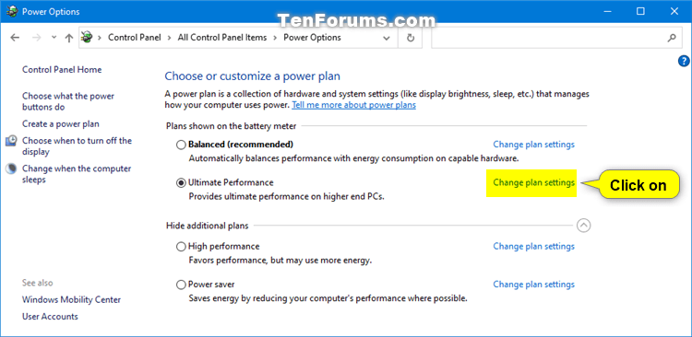This screenshot has height=337, width=692.
Task: Open the recent locations dropdown arrow
Action: click(x=54, y=38)
